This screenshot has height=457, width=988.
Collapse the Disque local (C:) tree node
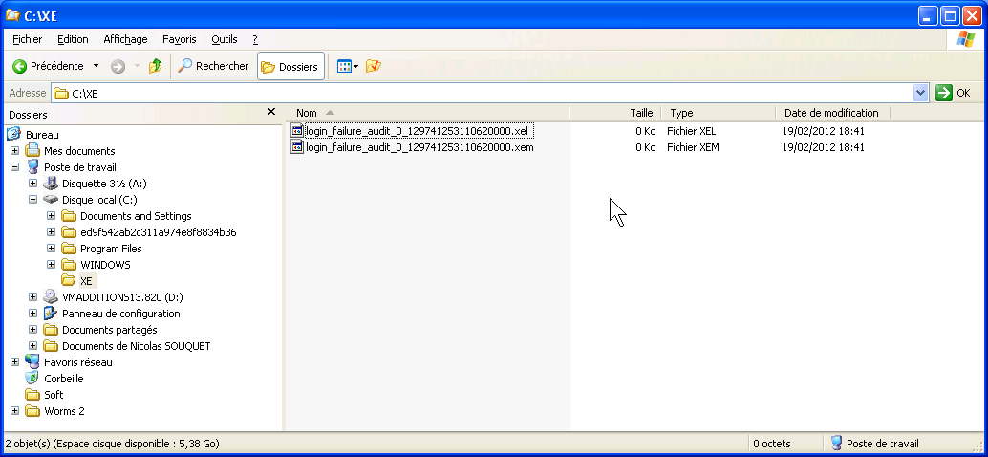pyautogui.click(x=33, y=200)
